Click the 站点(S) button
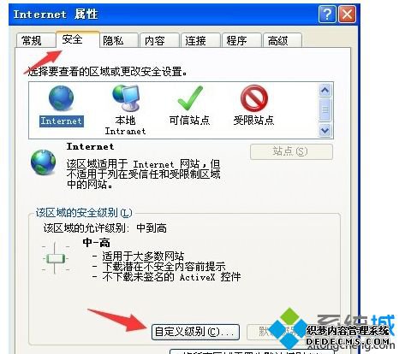399x354 pixels. (291, 151)
